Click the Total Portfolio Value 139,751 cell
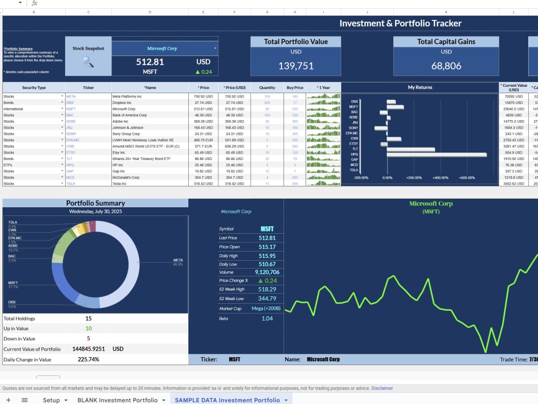Viewport: 538px width, 404px height. click(296, 66)
